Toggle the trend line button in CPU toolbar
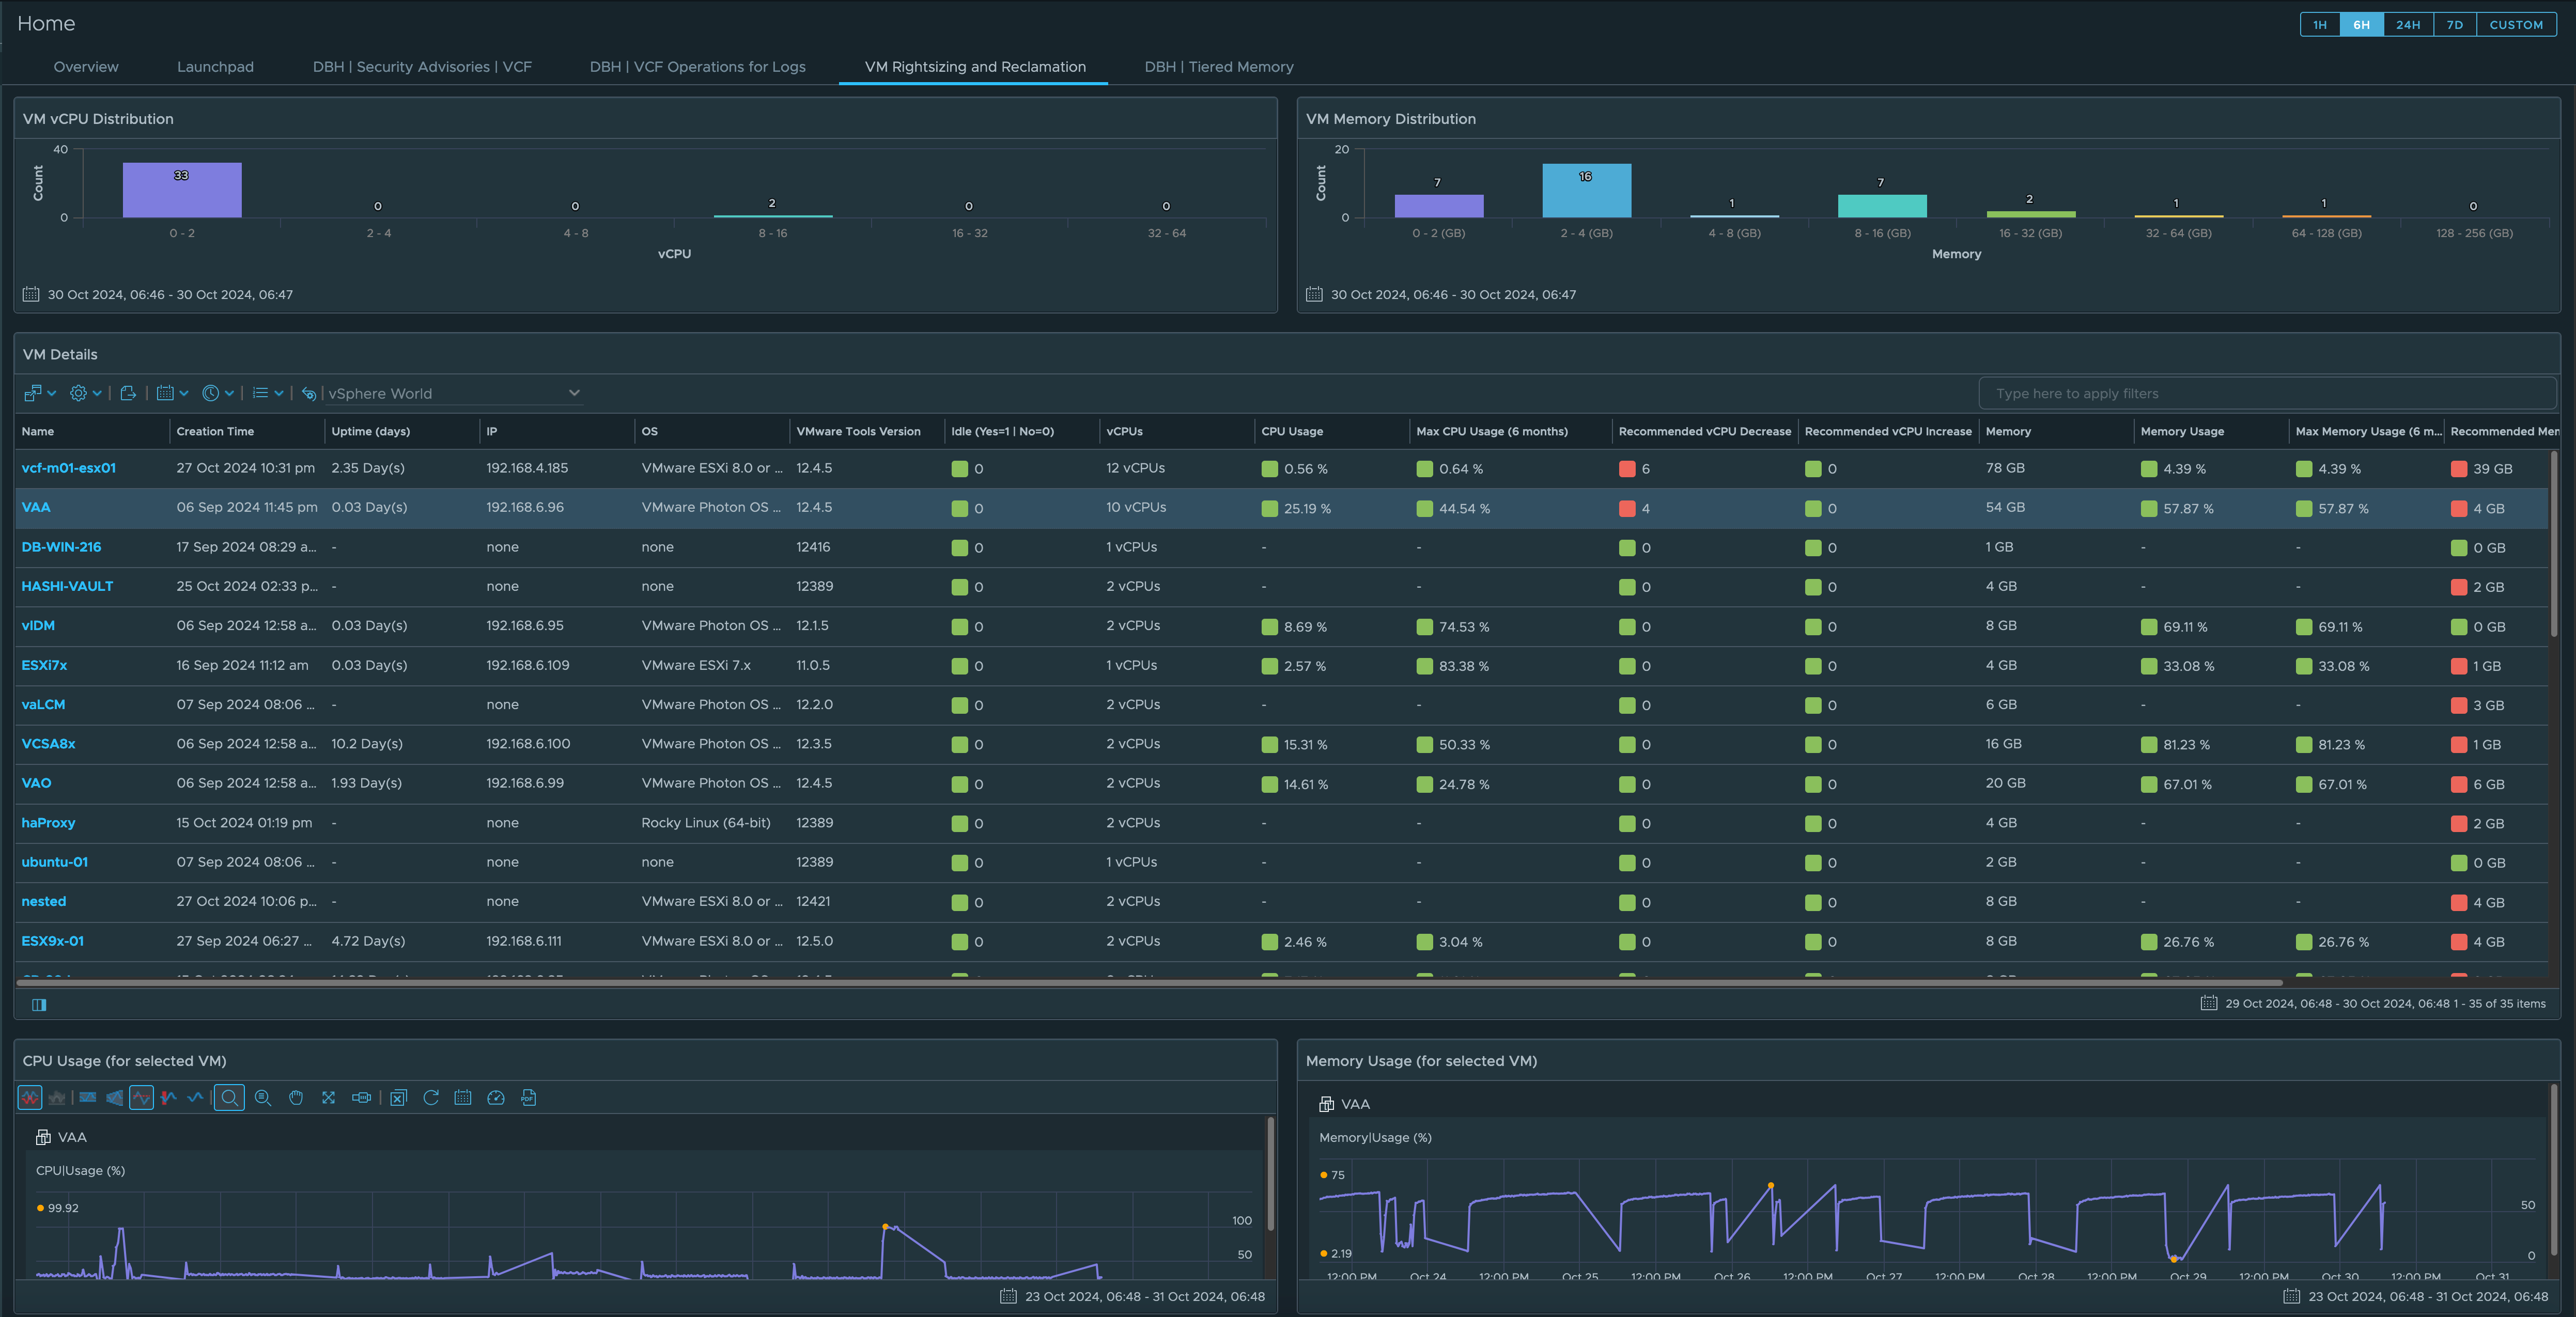The height and width of the screenshot is (1317, 2576). pyautogui.click(x=141, y=1098)
